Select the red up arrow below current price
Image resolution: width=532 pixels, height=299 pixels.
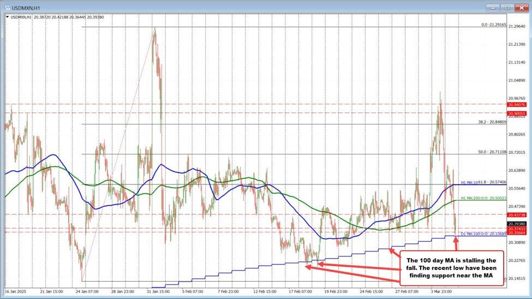(456, 242)
